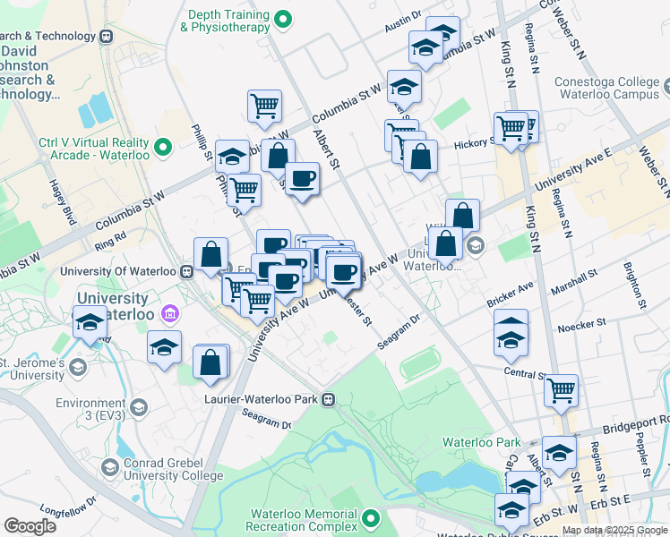Click Ctrl V Virtual Reality Arcade pin
The height and width of the screenshot is (537, 670).
coord(163,149)
